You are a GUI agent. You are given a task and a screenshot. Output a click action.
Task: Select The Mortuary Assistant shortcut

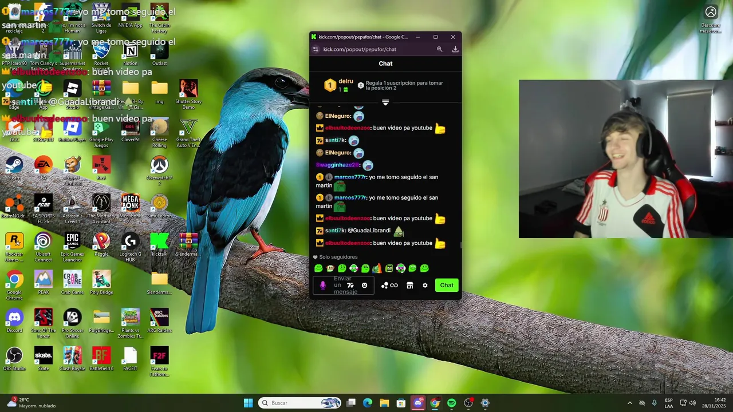(x=101, y=209)
